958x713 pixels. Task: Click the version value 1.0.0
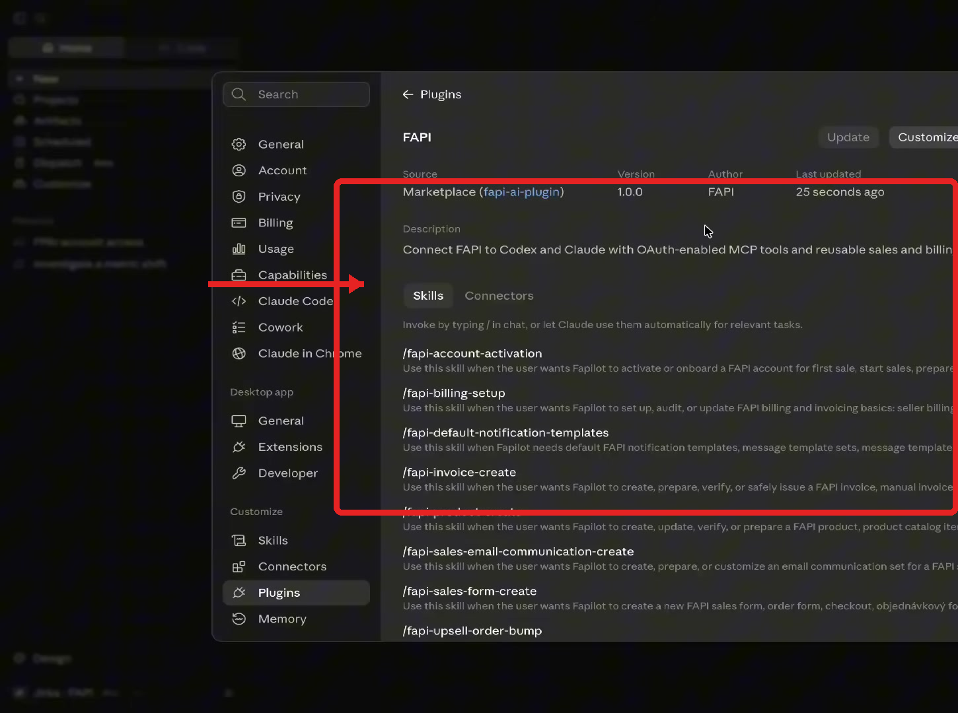(x=630, y=192)
